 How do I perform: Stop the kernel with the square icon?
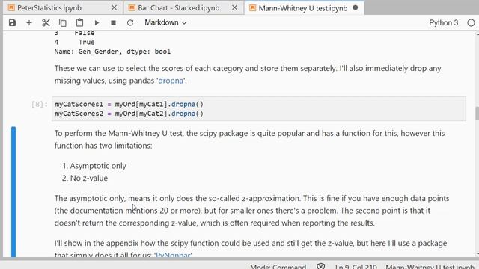coord(113,23)
